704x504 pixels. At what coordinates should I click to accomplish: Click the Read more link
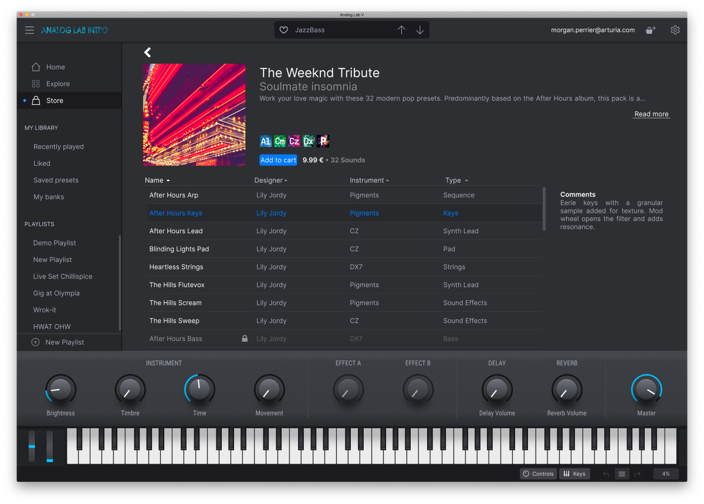click(x=651, y=114)
